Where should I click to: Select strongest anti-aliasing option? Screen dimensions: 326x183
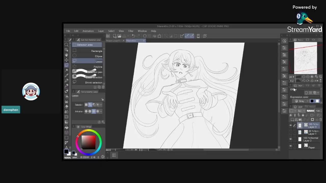point(98,111)
